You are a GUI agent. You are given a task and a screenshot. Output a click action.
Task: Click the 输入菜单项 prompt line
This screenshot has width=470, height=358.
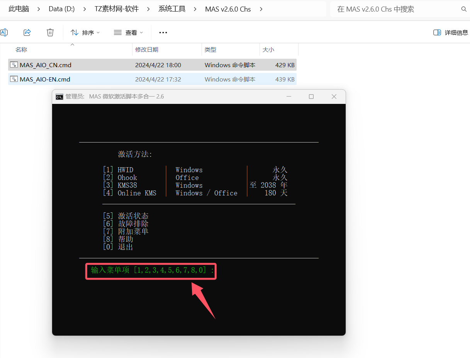click(152, 270)
